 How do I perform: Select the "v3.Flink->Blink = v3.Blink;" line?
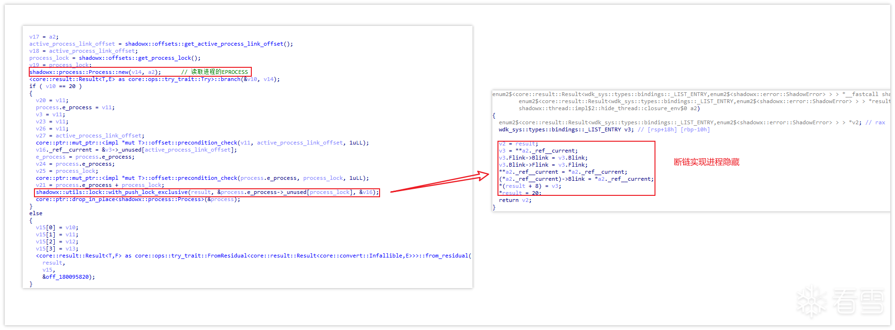click(543, 158)
